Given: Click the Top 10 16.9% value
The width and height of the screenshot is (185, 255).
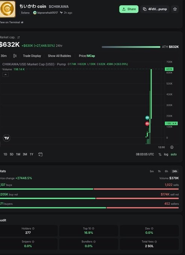Looking at the screenshot, I should pyautogui.click(x=89, y=233).
